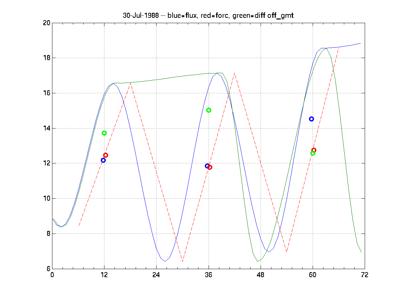Viewport: 403px width, 302px height.
Task: Click the y-axis tick label 6
Action: coord(48,269)
